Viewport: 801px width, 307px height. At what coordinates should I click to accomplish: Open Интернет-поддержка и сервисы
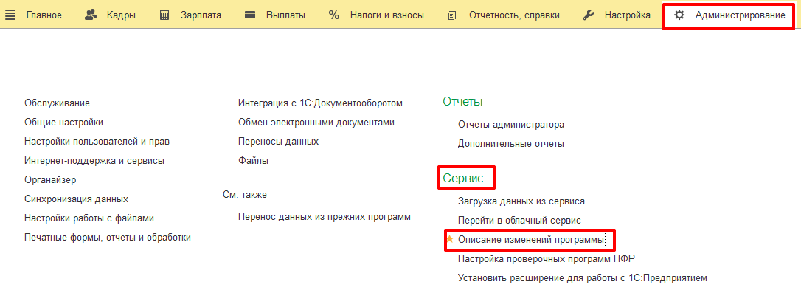(x=94, y=160)
